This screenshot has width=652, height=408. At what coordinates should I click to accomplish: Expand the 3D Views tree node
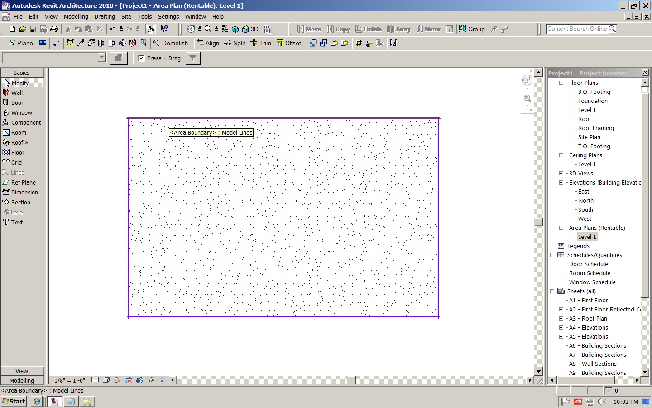point(561,173)
